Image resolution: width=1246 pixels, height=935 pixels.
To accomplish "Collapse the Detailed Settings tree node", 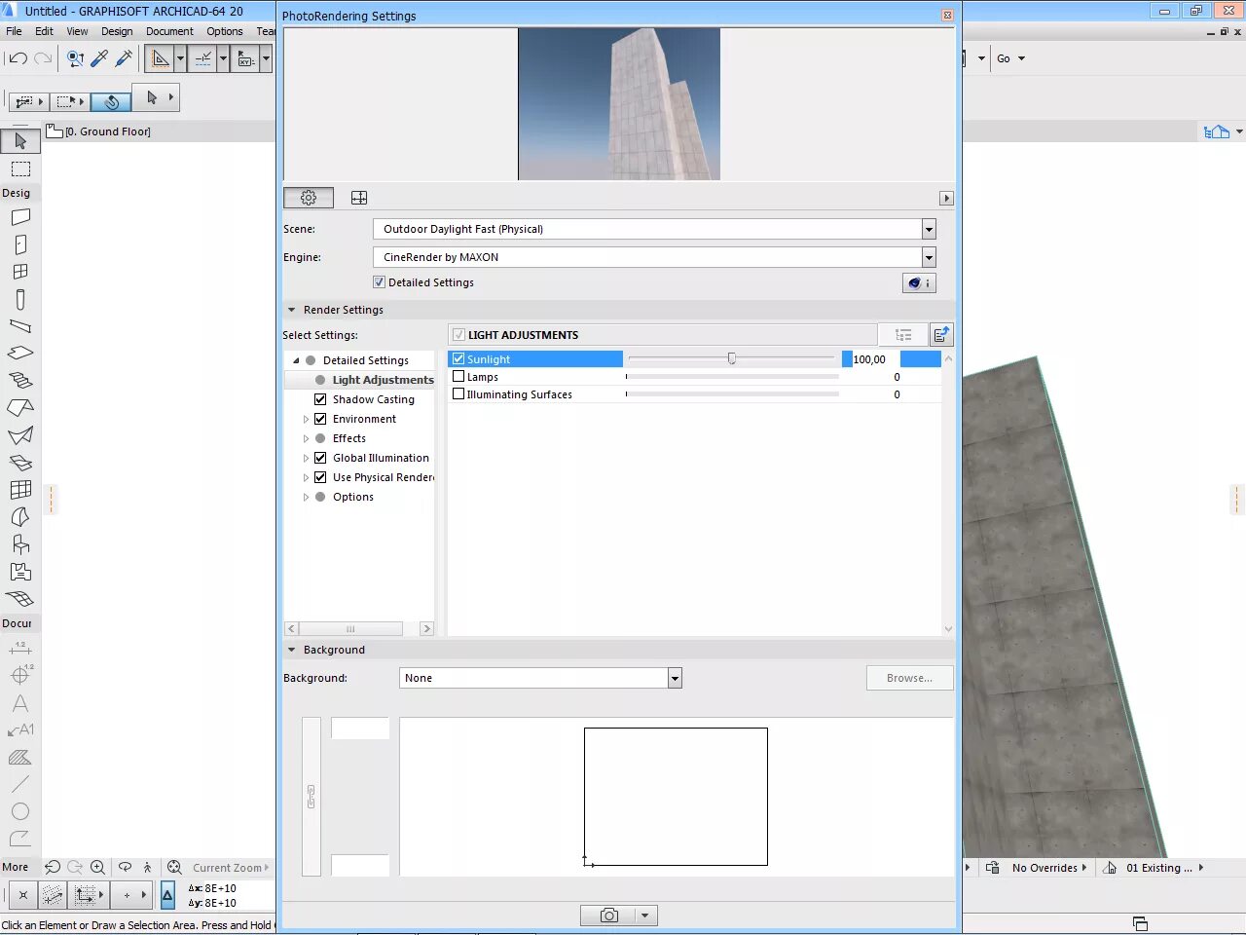I will 296,360.
